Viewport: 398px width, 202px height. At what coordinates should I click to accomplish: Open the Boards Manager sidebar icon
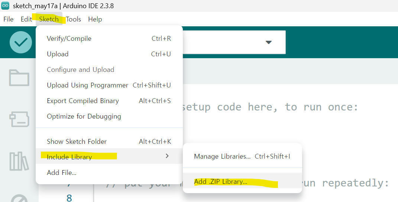(19, 119)
